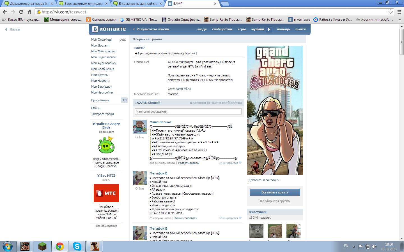Switch to 'Доказательства пиара' tab

(x=29, y=4)
